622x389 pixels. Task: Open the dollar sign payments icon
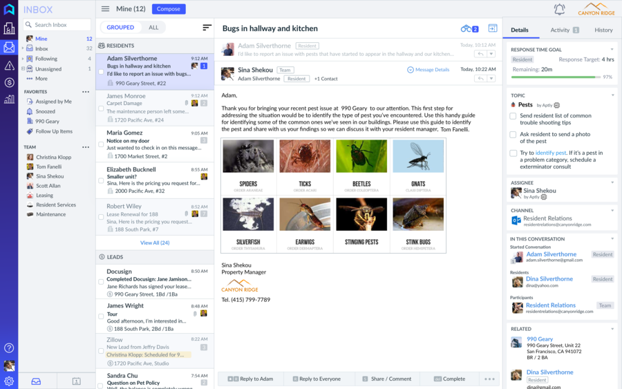(9, 83)
